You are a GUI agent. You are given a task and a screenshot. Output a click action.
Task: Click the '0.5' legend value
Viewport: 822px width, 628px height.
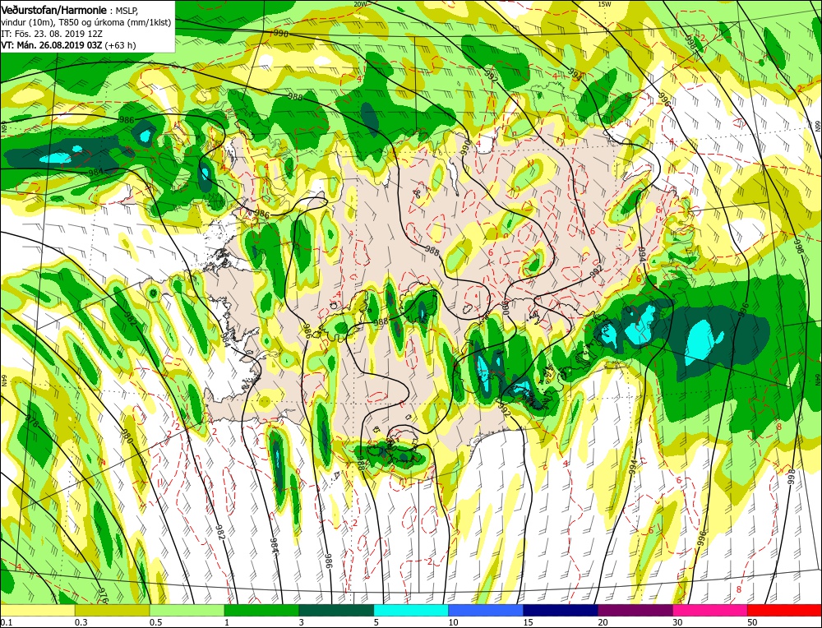pyautogui.click(x=155, y=622)
